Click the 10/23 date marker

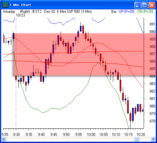coord(21,15)
